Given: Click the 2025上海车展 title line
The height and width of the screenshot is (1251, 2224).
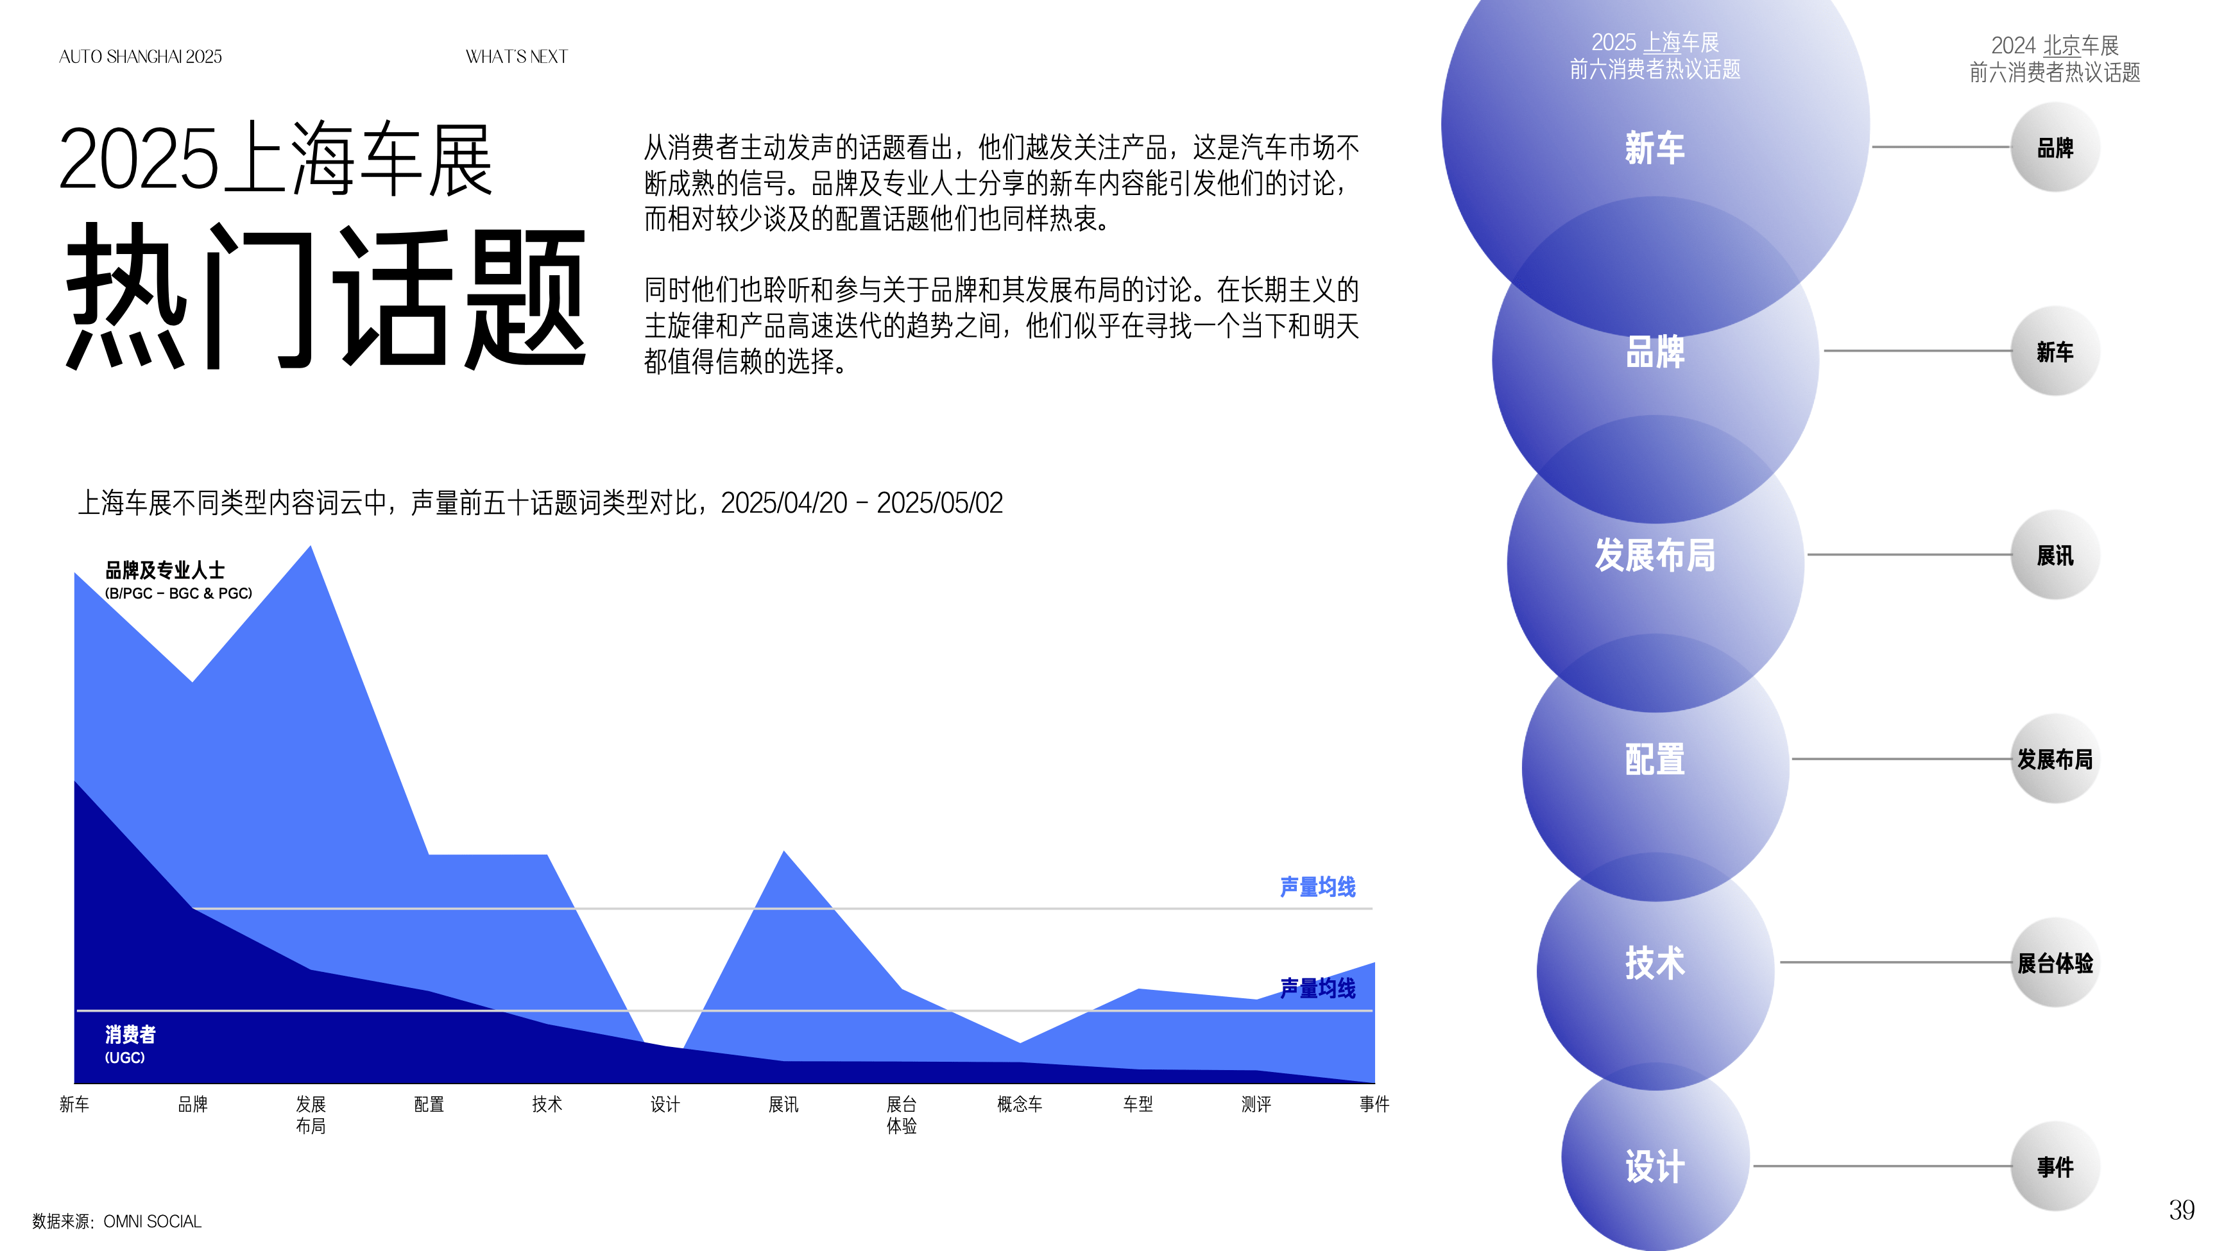Looking at the screenshot, I should click(x=275, y=159).
